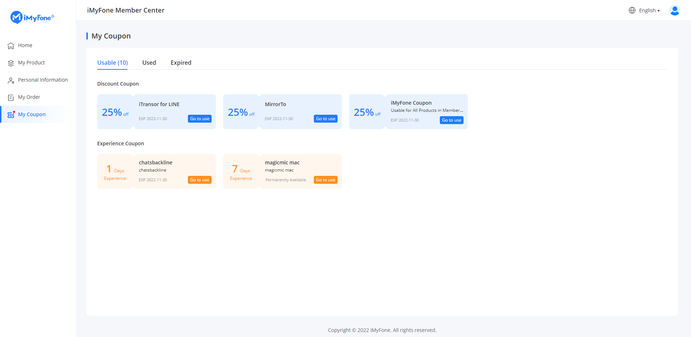Click the Home house icon
The image size is (691, 337).
11,46
